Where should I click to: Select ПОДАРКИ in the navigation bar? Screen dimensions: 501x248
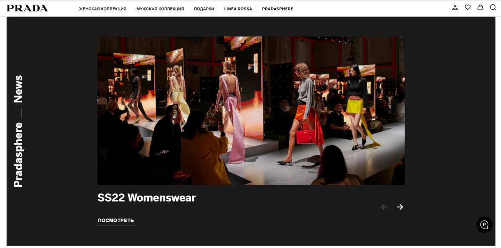coord(204,9)
